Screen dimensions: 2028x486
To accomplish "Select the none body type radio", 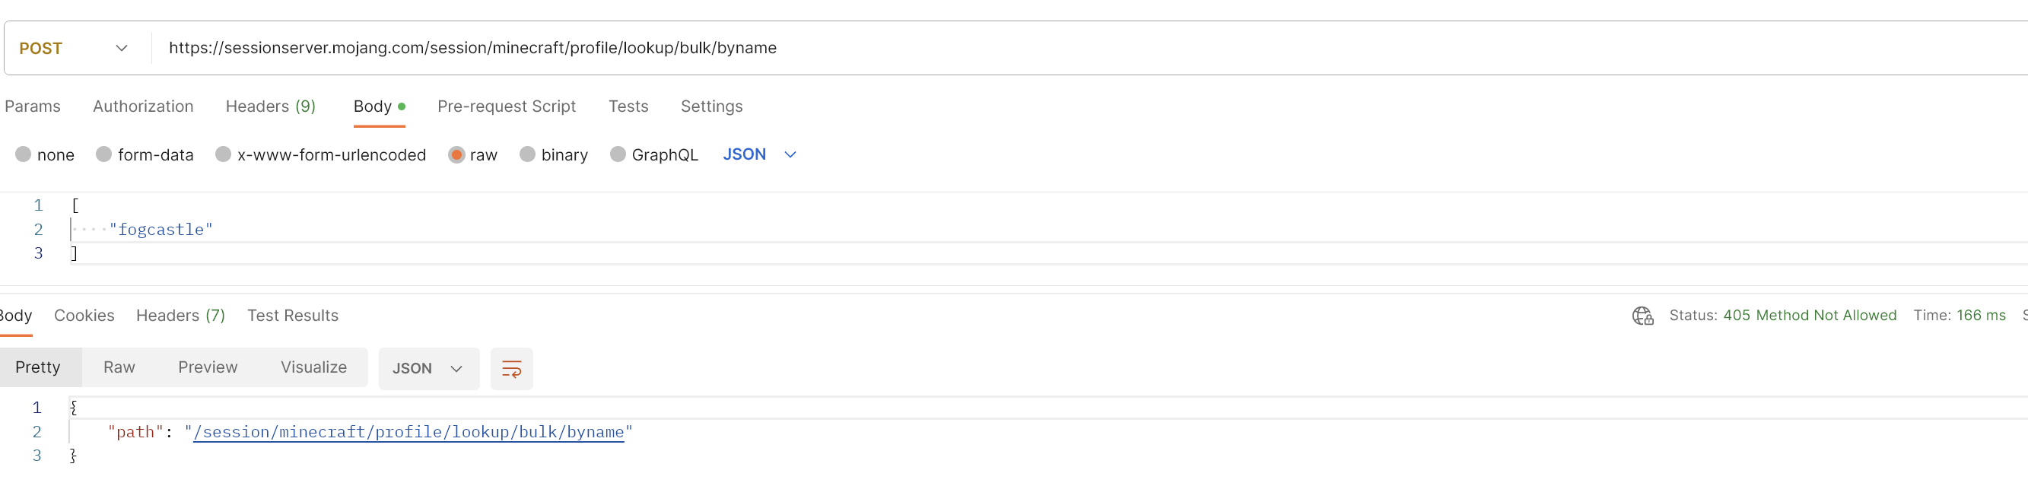I will [x=24, y=154].
